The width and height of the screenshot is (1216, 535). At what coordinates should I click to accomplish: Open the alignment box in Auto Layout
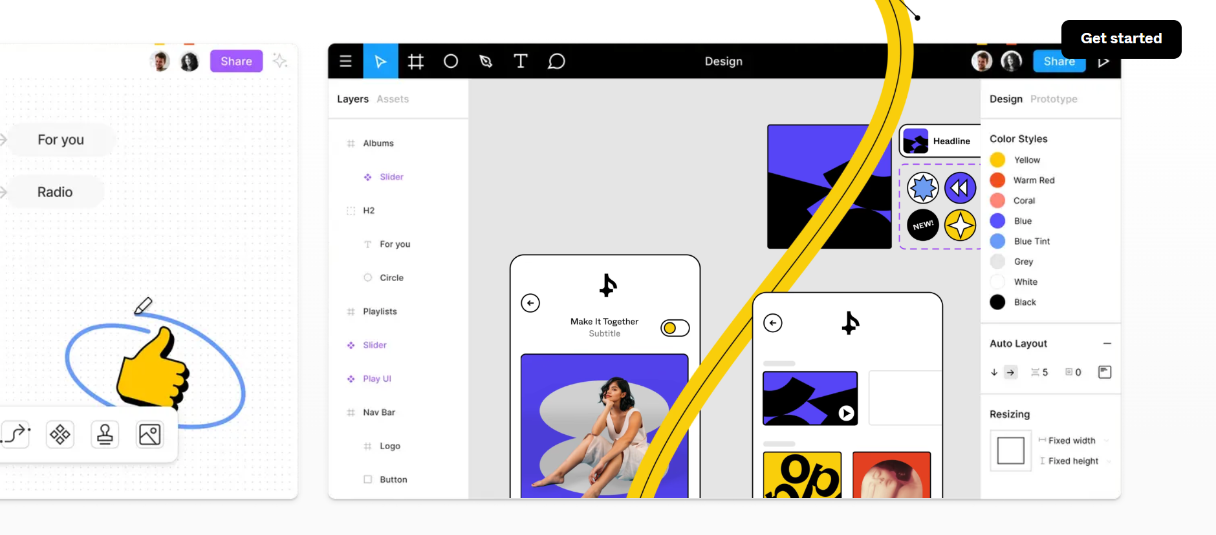coord(1105,372)
